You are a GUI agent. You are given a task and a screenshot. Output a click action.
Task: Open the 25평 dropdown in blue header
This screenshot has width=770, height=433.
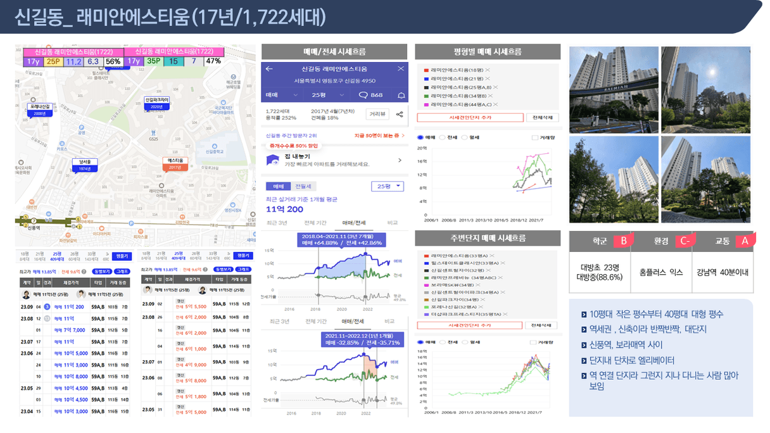(328, 95)
